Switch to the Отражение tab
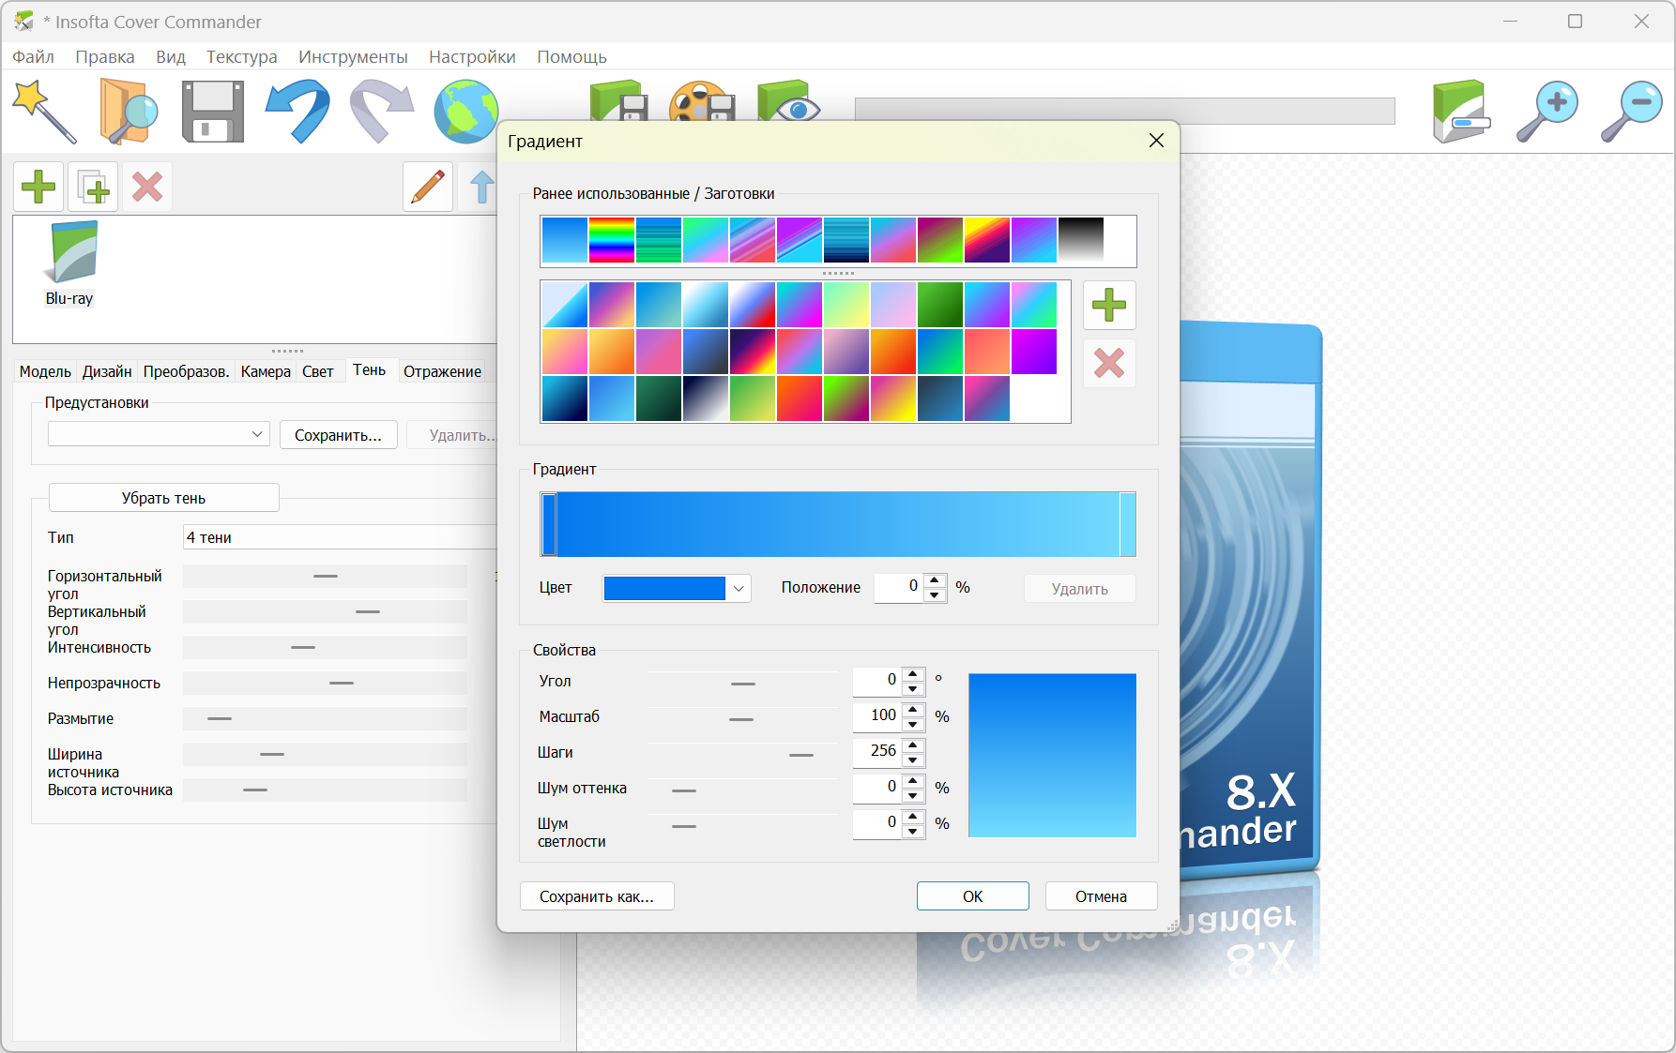 tap(442, 371)
